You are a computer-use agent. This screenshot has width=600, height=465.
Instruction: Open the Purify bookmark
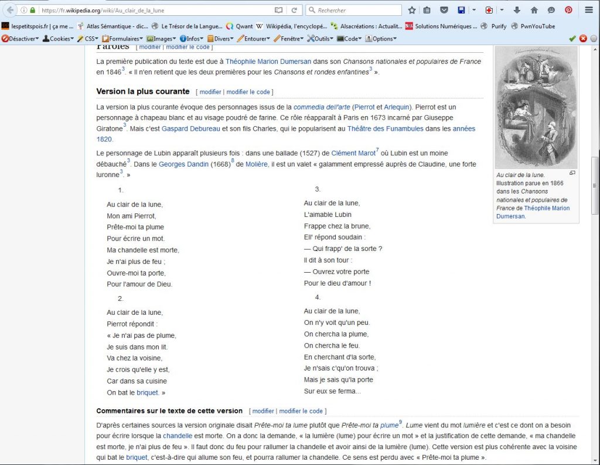(x=493, y=26)
